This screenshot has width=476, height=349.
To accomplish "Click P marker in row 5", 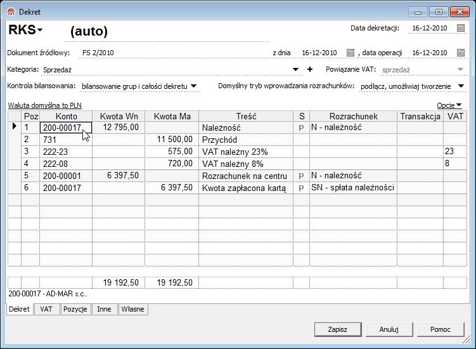I will tap(302, 176).
